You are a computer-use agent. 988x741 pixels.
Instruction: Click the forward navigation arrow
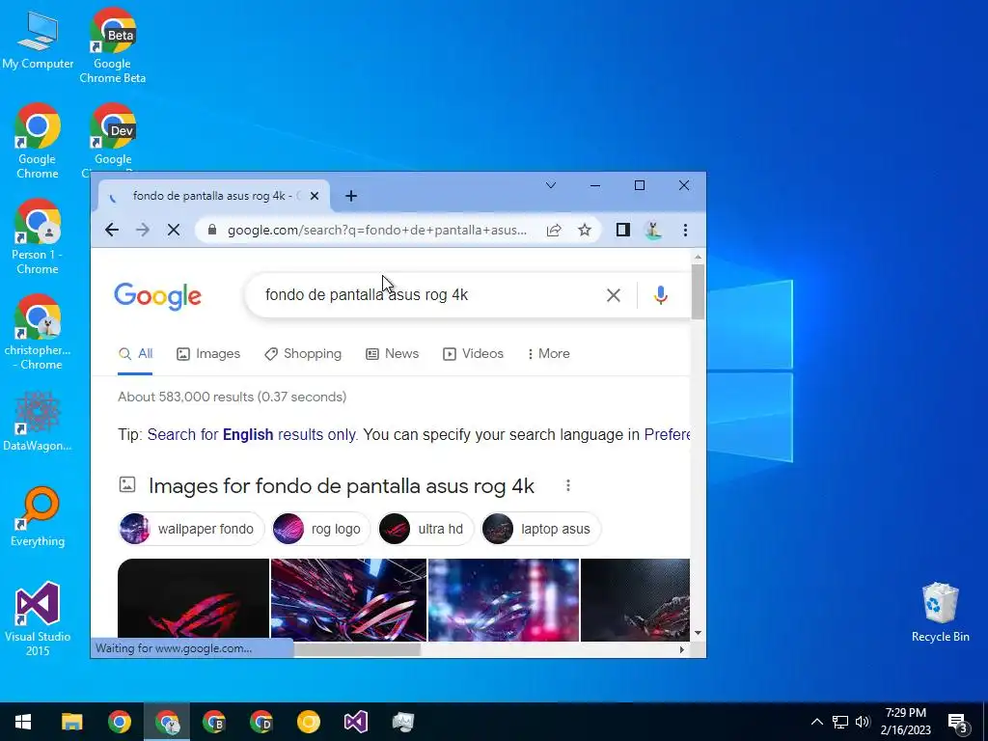[x=143, y=230]
